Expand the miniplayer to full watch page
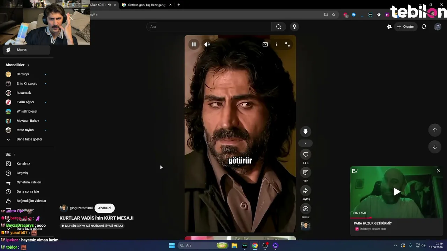447x251 pixels. [355, 171]
